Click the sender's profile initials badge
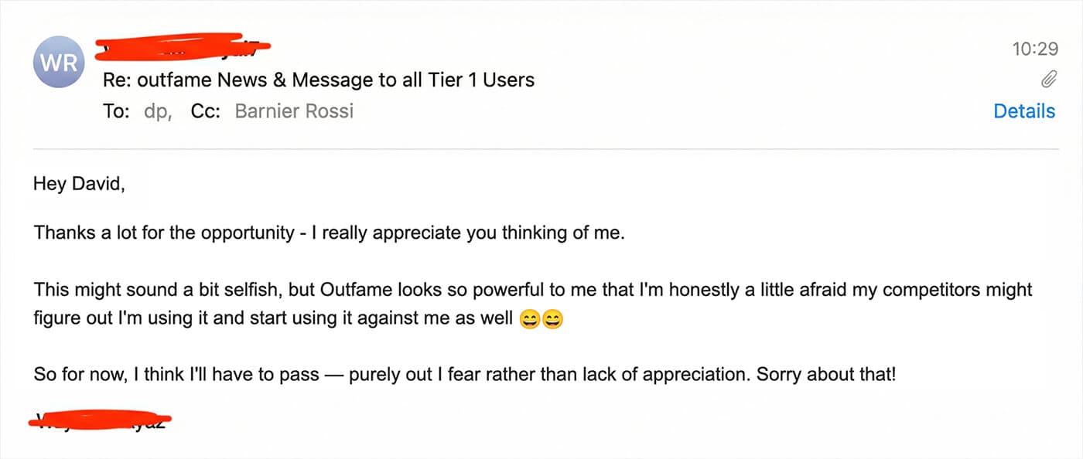 [59, 62]
